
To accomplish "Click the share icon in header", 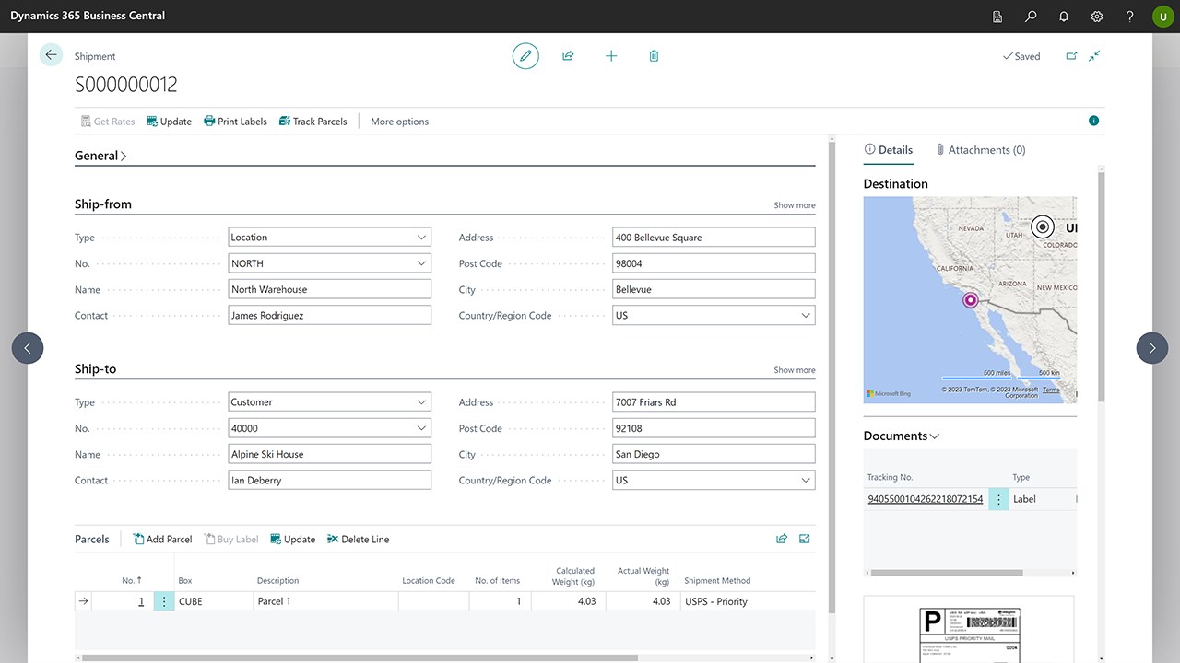I will pos(568,56).
